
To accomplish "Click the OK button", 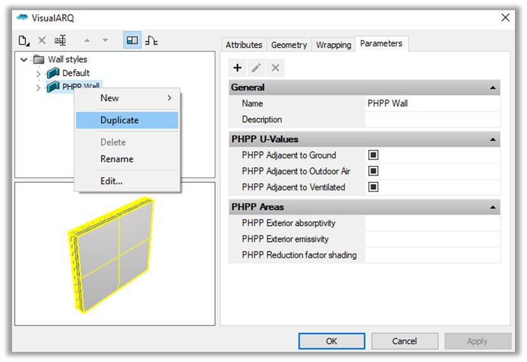I will point(331,341).
